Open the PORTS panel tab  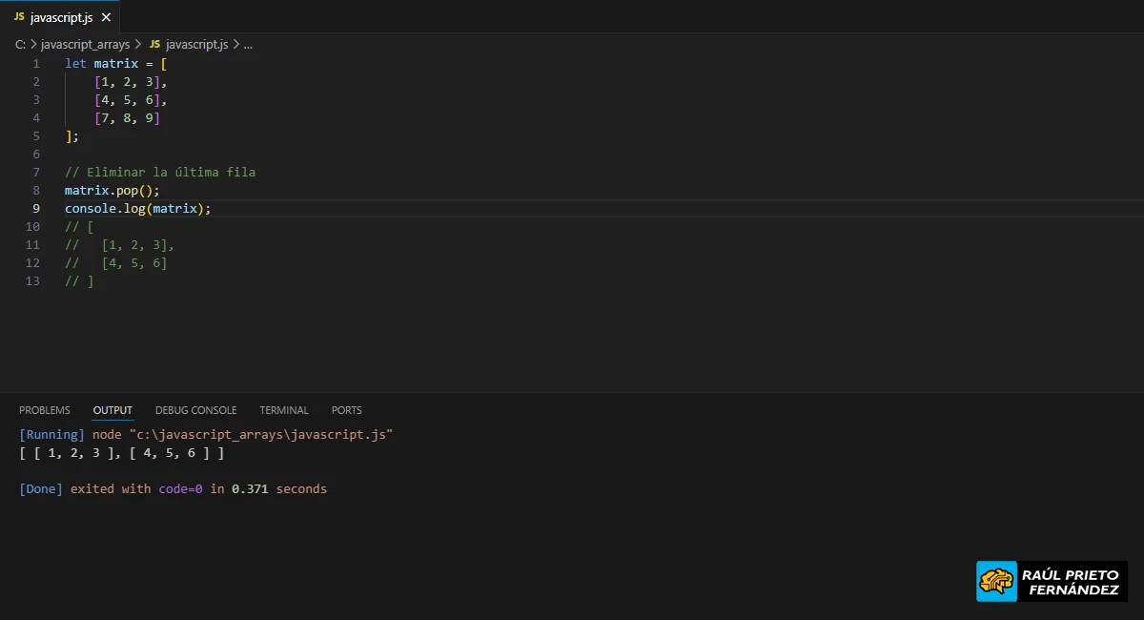point(345,409)
